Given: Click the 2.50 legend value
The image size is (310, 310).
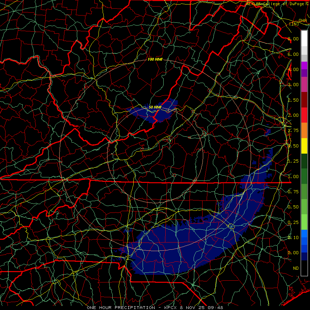Looking at the screenshot, I should tap(293, 100).
